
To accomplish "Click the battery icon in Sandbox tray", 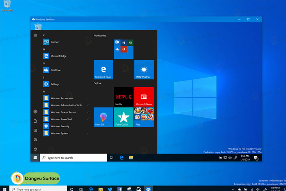I will 220,158.
